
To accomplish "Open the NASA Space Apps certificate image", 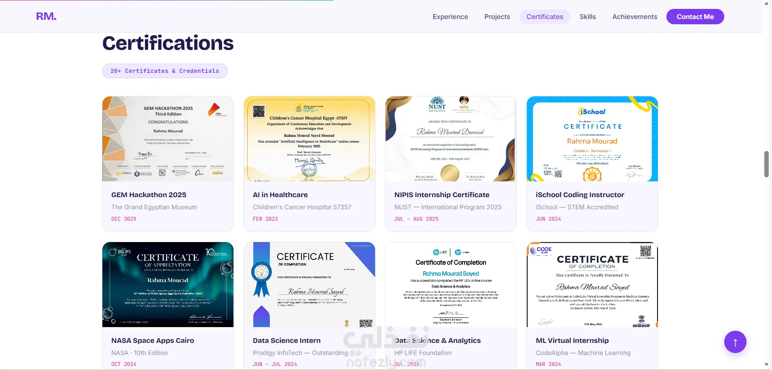I will (168, 285).
